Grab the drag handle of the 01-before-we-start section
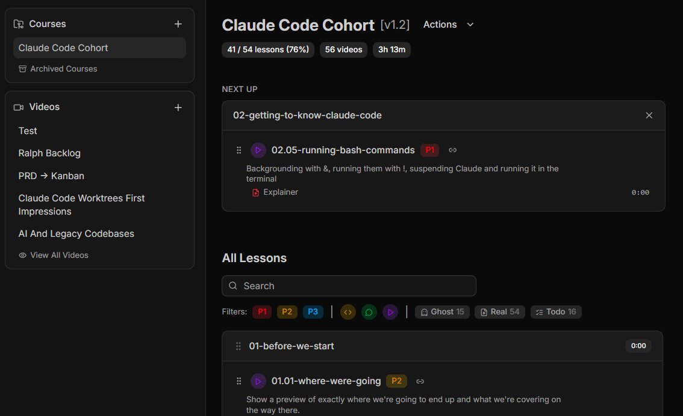The width and height of the screenshot is (683, 416). pyautogui.click(x=239, y=346)
